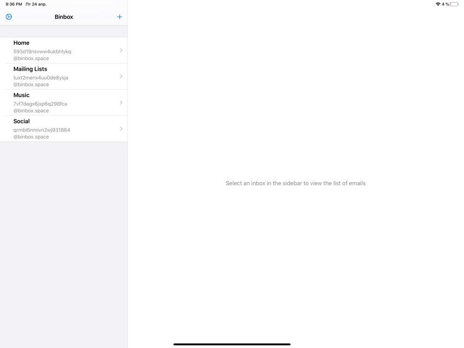Open the Mailing Lists inbox
The width and height of the screenshot is (464, 348).
tap(64, 77)
